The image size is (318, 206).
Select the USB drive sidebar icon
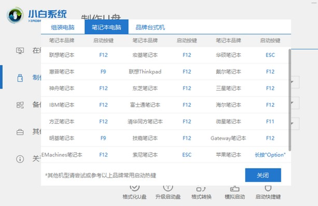pos(20,78)
